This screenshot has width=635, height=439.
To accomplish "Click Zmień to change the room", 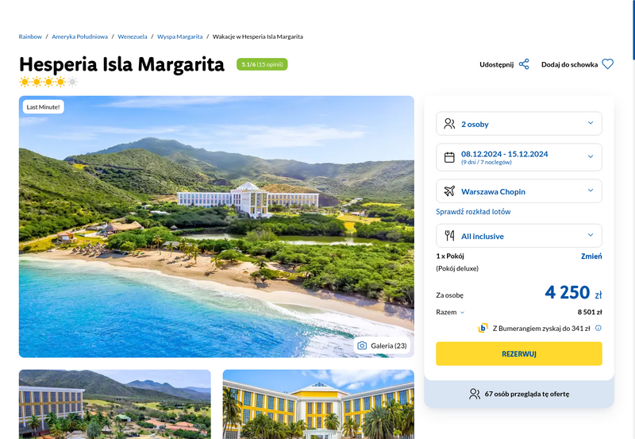I will [x=591, y=256].
